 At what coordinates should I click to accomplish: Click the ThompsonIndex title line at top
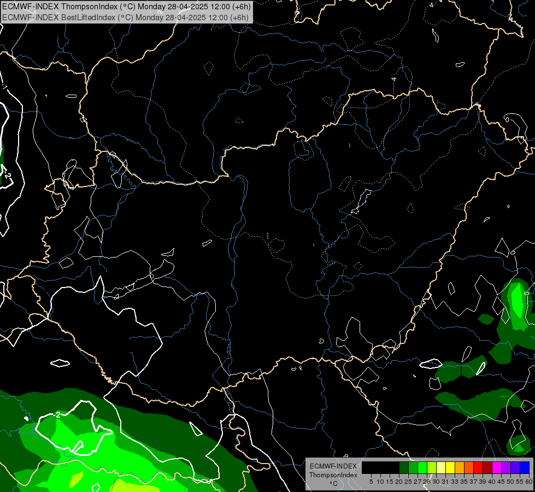coord(127,7)
